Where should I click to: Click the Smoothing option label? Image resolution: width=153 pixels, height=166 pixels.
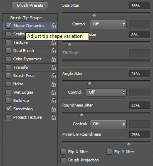(23, 109)
